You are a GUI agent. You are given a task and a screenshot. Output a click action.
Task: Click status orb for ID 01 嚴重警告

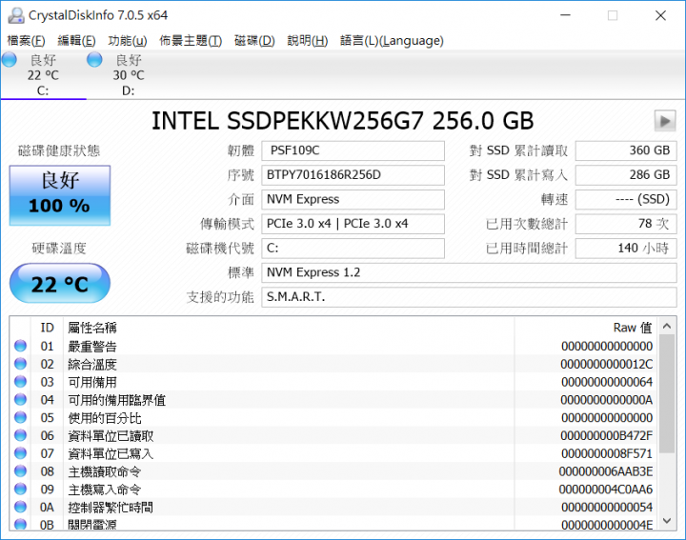pos(20,346)
